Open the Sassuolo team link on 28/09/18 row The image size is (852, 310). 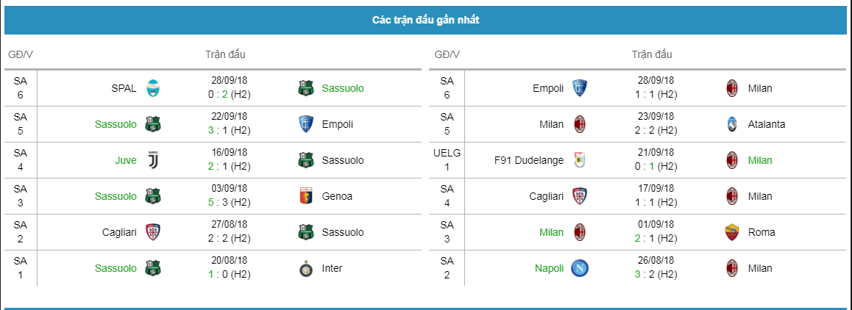tap(342, 88)
